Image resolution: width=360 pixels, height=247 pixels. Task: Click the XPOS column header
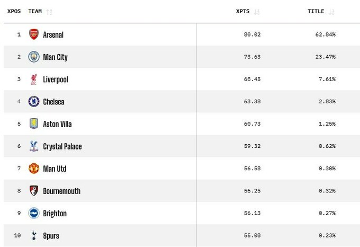(x=14, y=11)
